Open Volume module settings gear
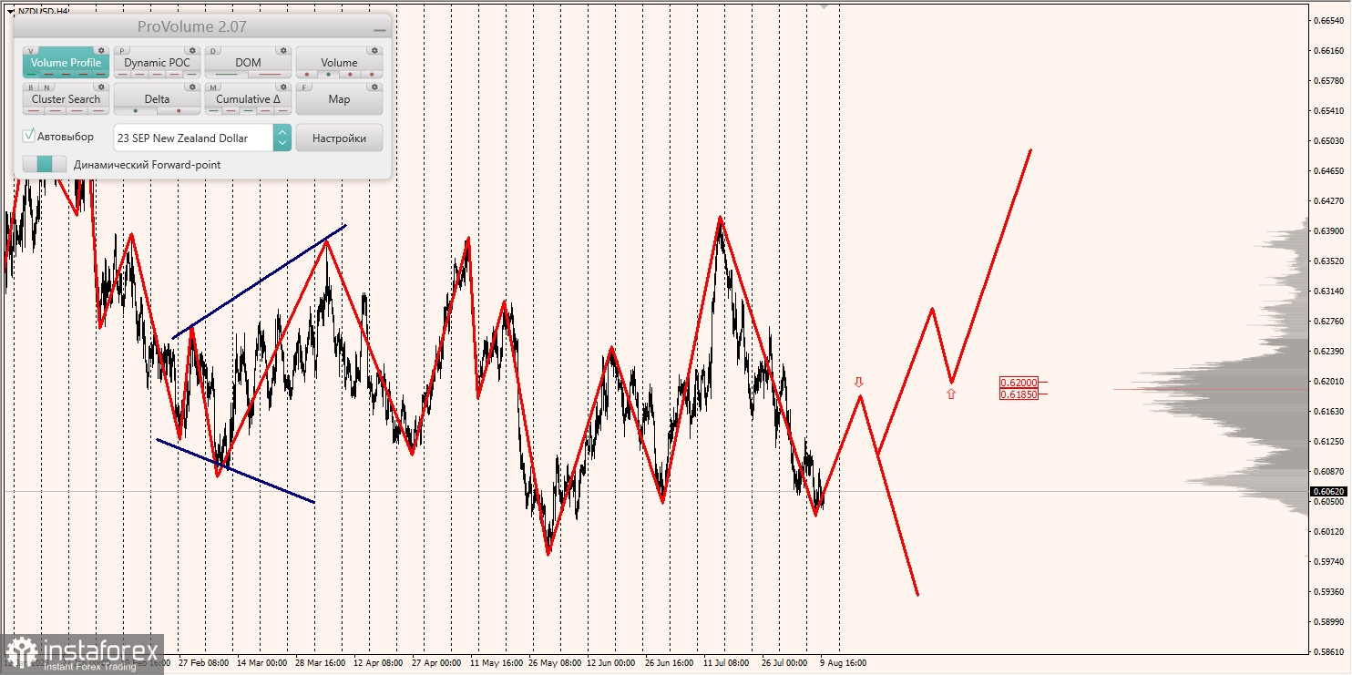1352x675 pixels. (x=374, y=50)
